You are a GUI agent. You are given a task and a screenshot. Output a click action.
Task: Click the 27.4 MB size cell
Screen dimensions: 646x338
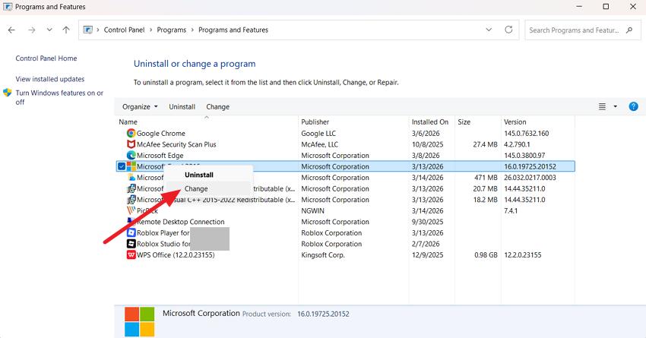pyautogui.click(x=485, y=144)
